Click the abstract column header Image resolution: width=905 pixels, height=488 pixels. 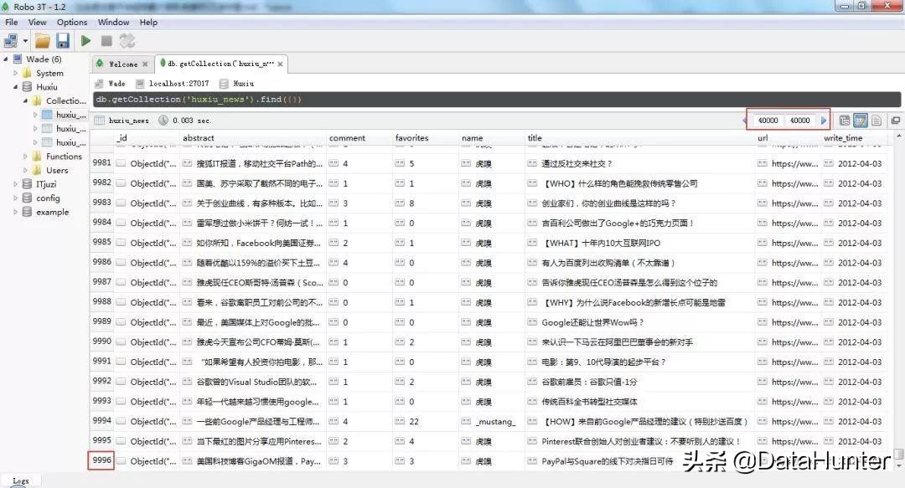click(253, 138)
